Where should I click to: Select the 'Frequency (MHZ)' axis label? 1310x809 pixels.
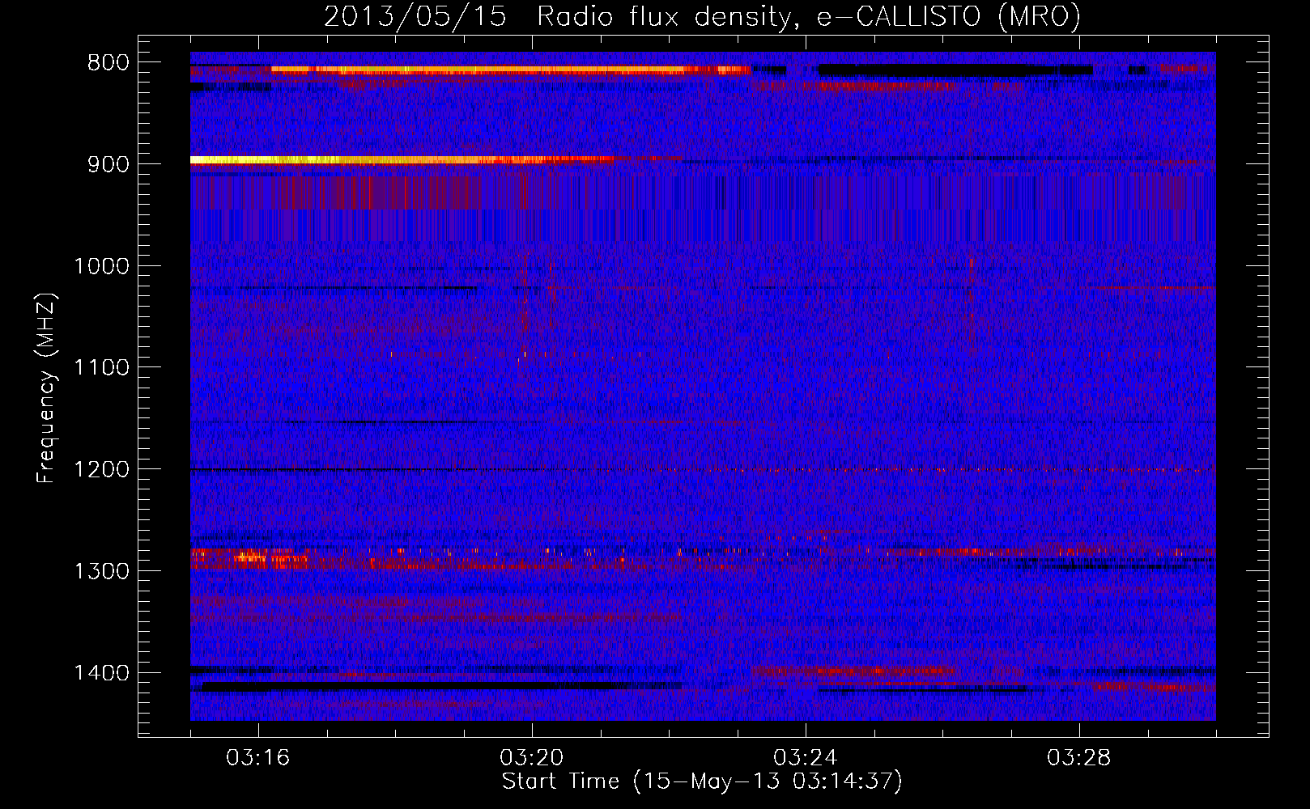[46, 388]
